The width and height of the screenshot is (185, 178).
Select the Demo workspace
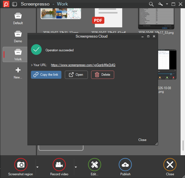click(x=18, y=36)
